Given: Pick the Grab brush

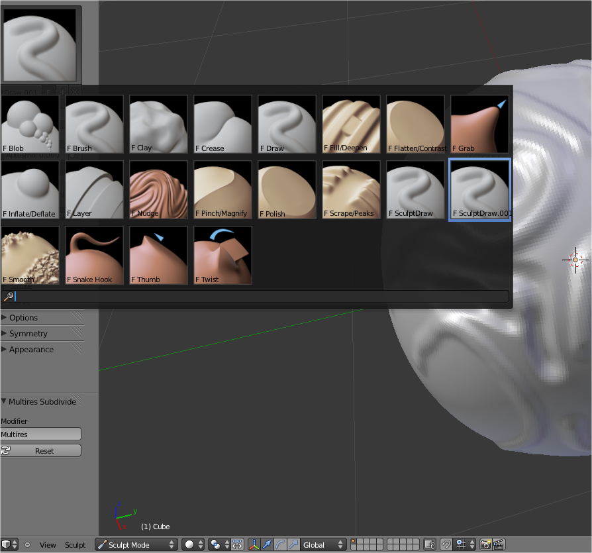Looking at the screenshot, I should click(479, 125).
